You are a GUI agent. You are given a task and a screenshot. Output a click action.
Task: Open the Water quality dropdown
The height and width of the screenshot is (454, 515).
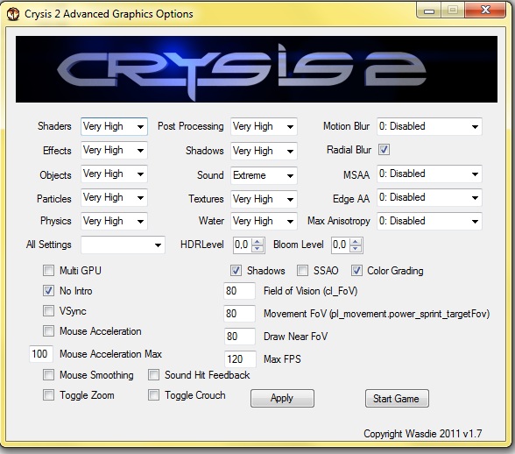coord(264,221)
